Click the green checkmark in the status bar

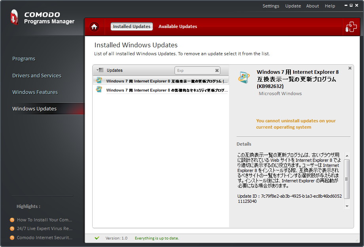click(97, 238)
